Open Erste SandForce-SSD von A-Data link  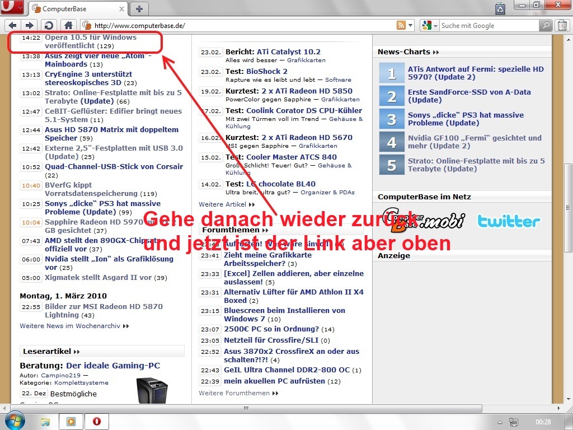coord(469,96)
